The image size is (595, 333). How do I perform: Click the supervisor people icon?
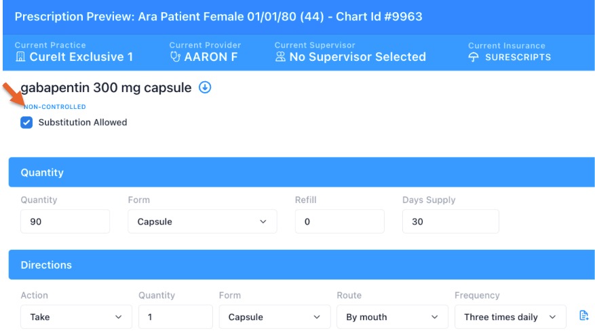pyautogui.click(x=280, y=57)
